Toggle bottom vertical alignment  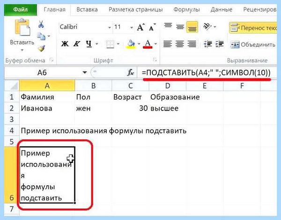pos(192,27)
